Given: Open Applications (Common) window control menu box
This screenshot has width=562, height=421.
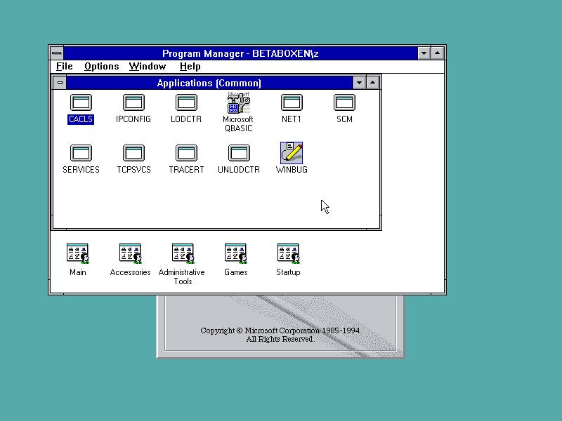Looking at the screenshot, I should [x=60, y=83].
